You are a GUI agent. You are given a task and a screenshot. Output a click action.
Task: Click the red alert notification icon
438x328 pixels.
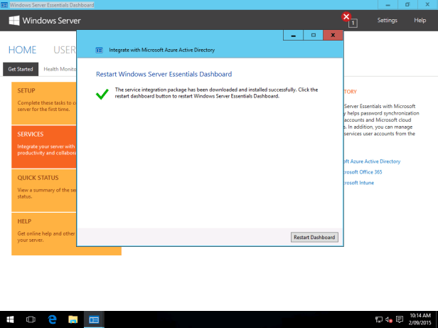pos(346,17)
